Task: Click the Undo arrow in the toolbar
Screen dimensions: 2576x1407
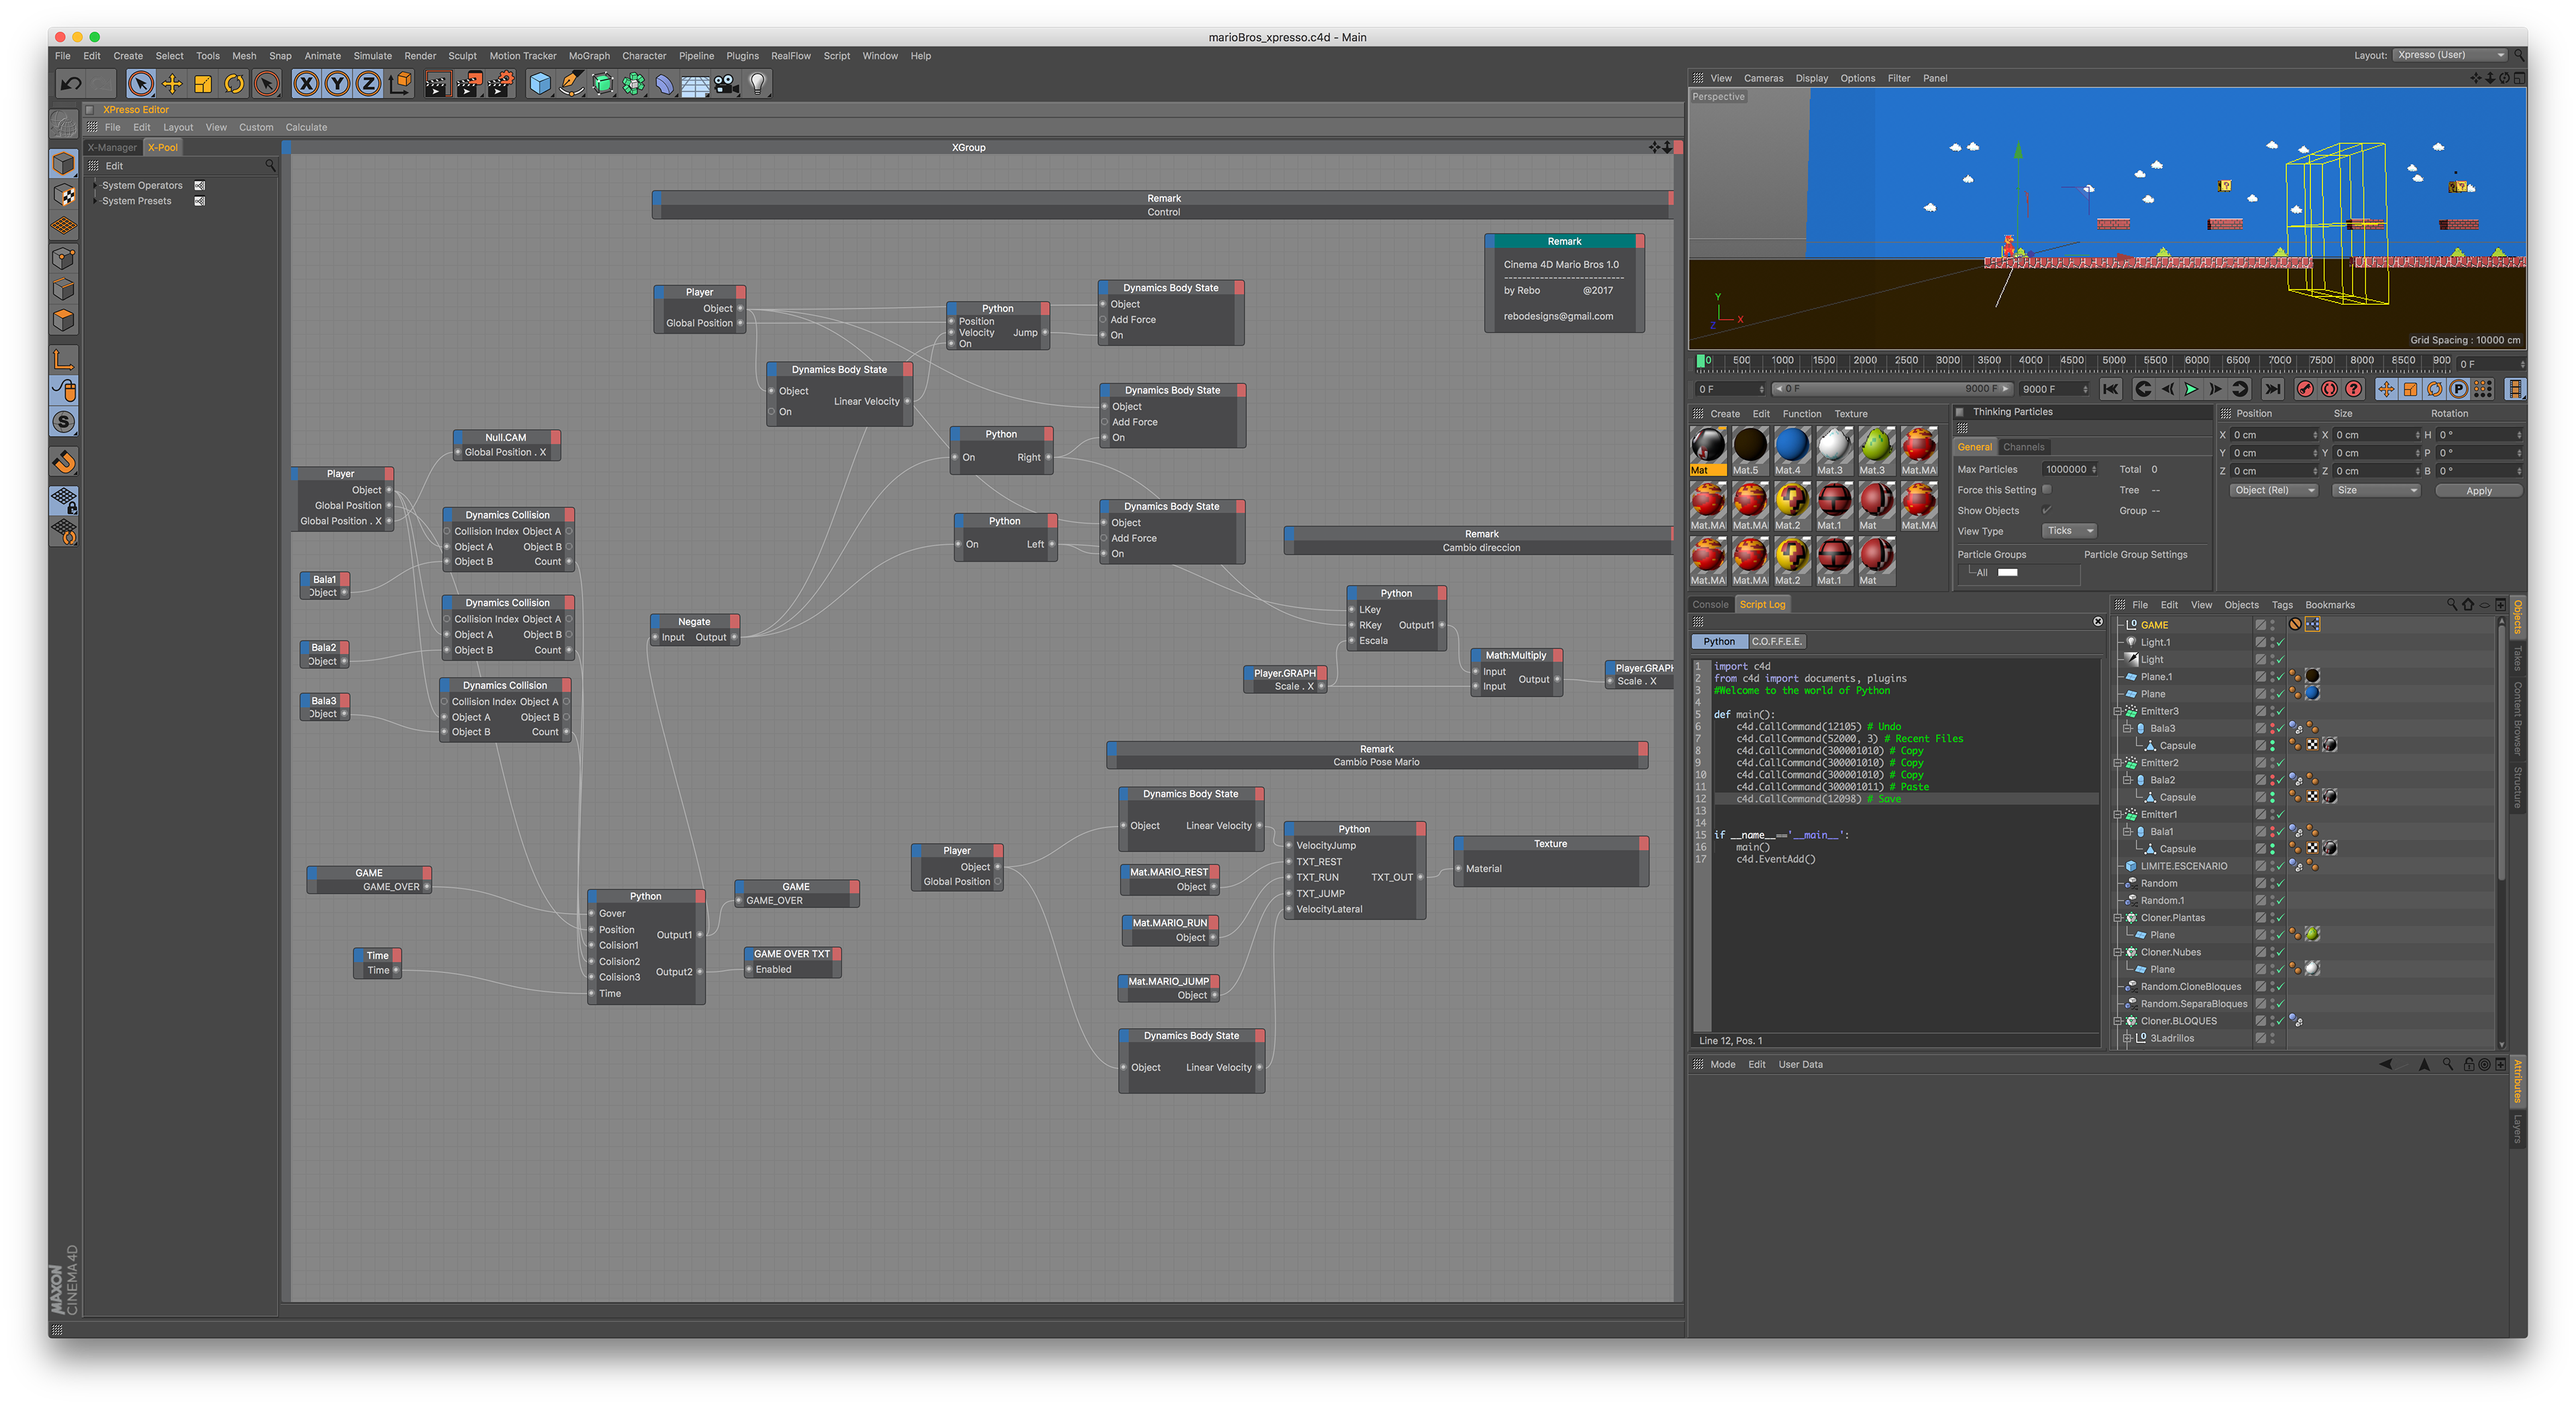Action: [70, 84]
